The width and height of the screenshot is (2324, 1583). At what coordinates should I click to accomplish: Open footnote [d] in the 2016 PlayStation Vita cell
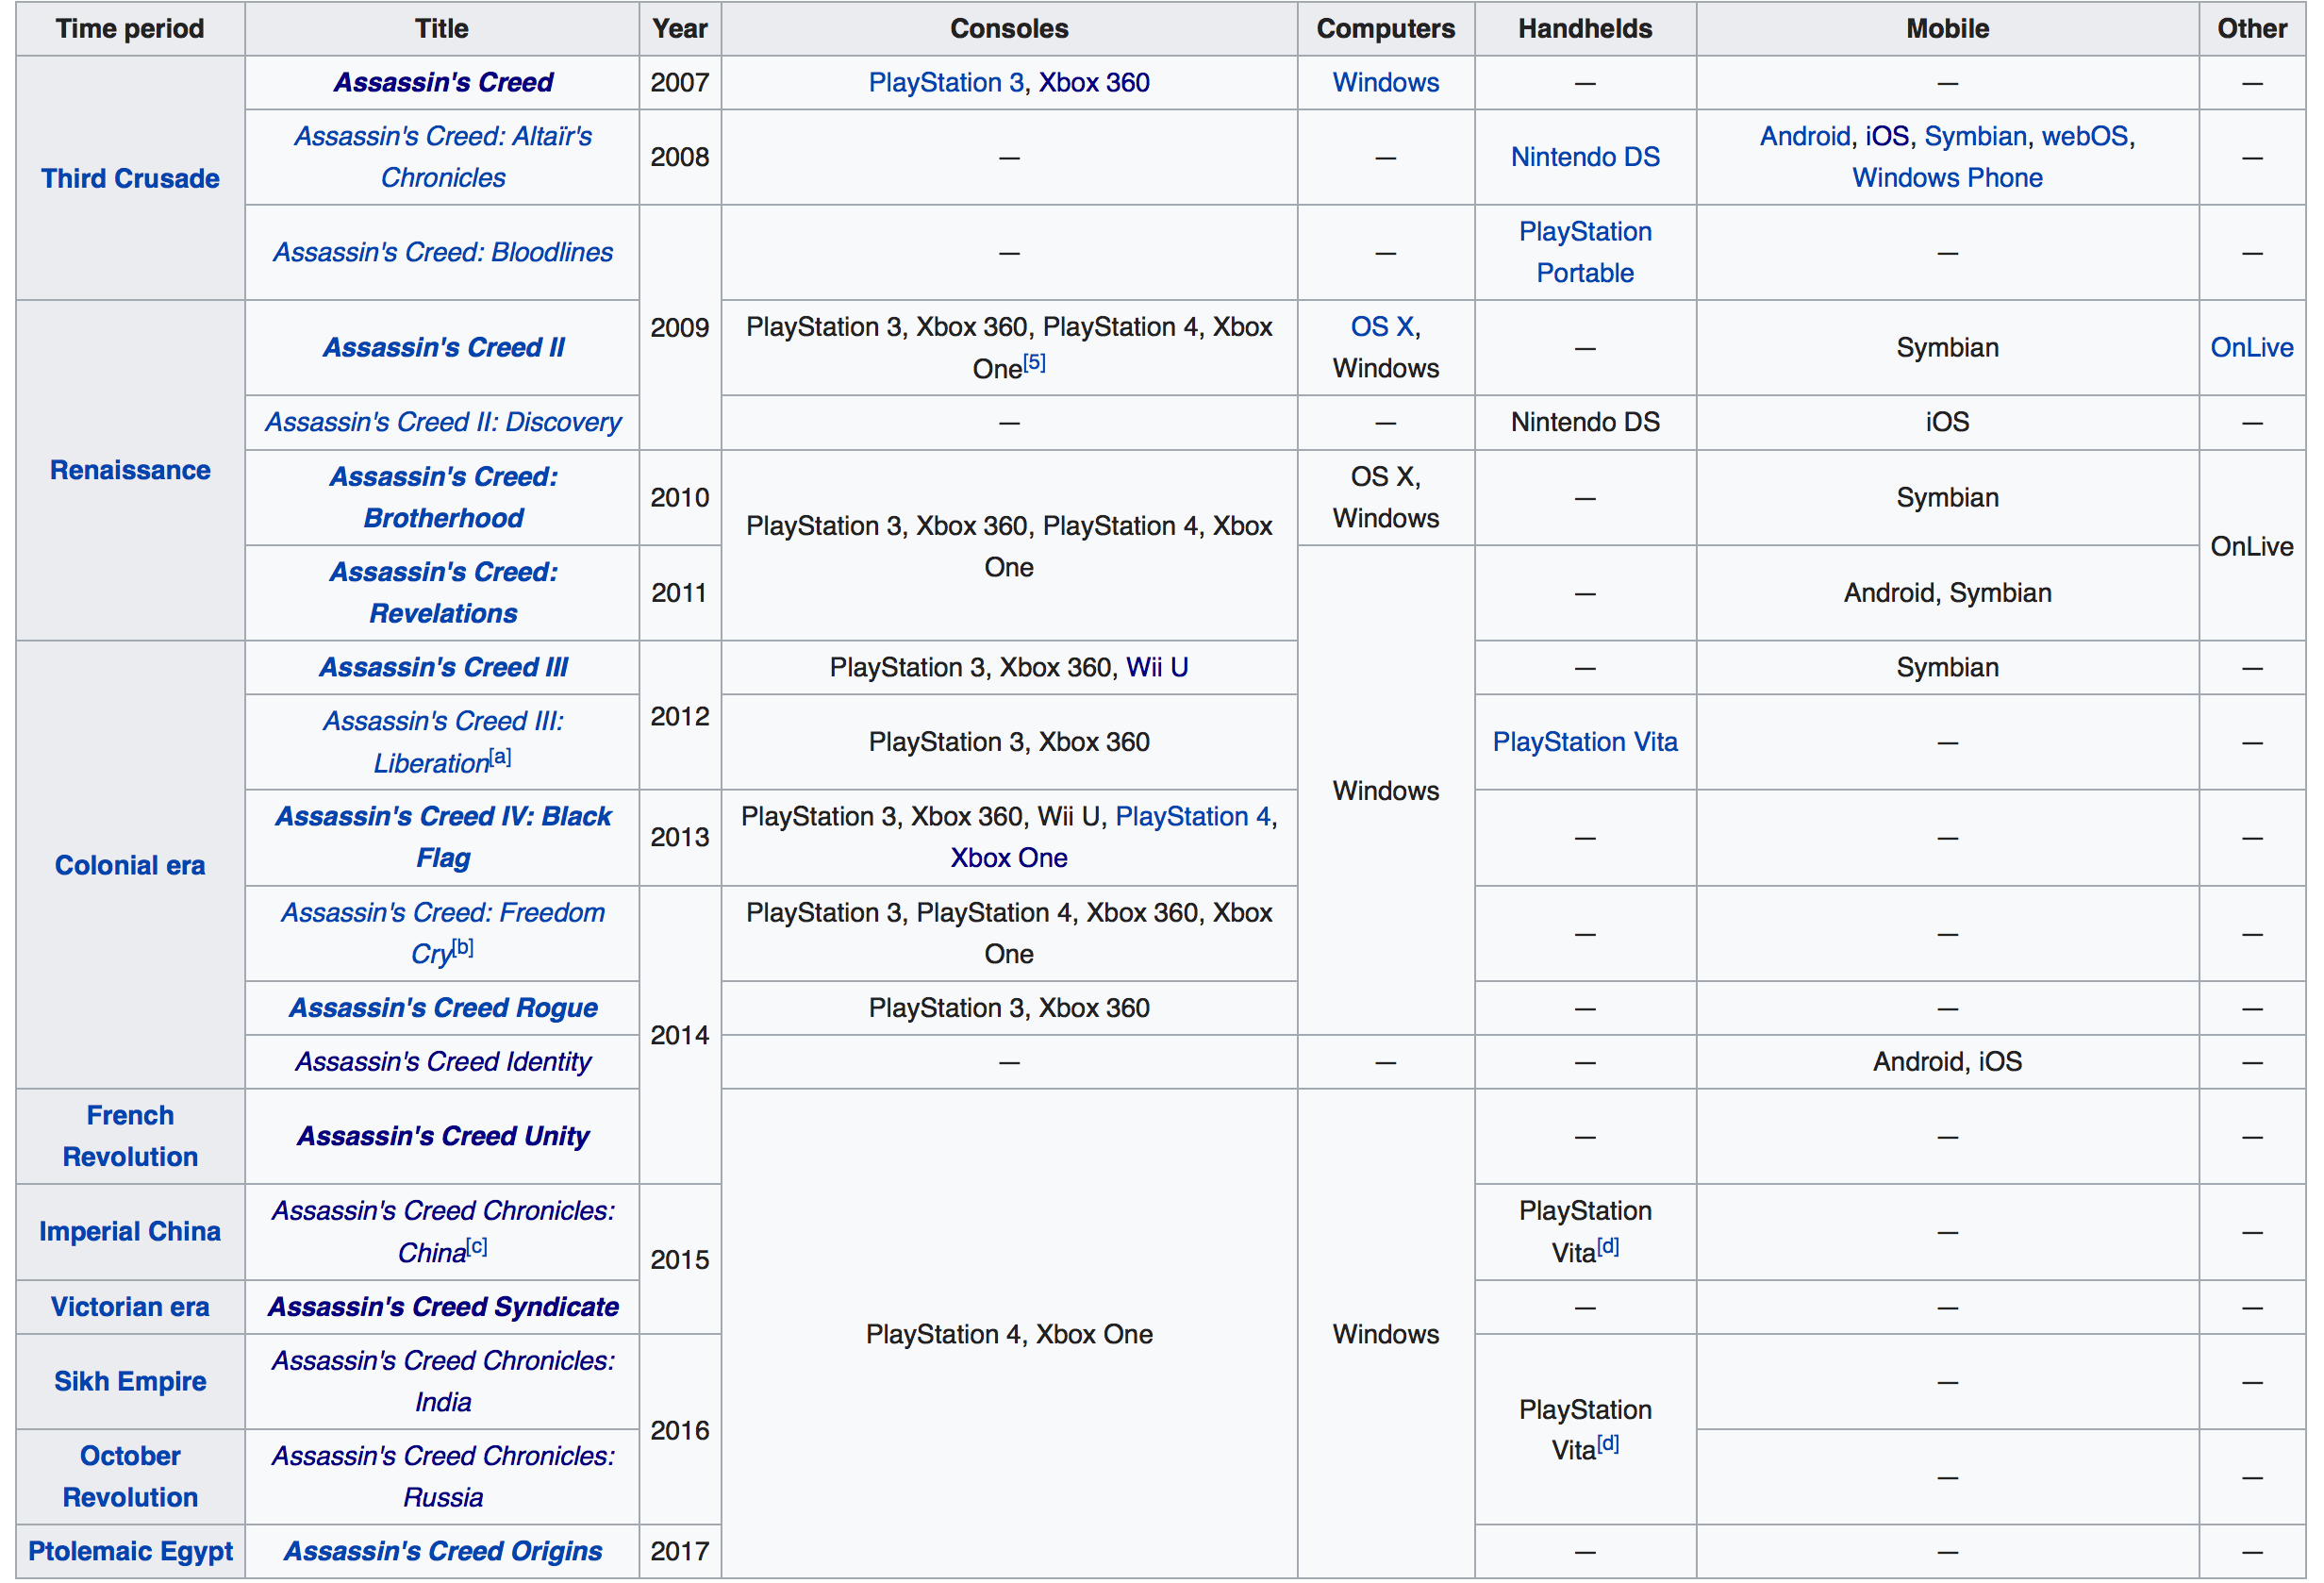click(1608, 1443)
